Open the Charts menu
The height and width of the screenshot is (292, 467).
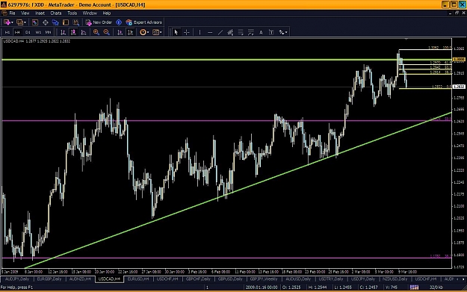click(x=56, y=13)
